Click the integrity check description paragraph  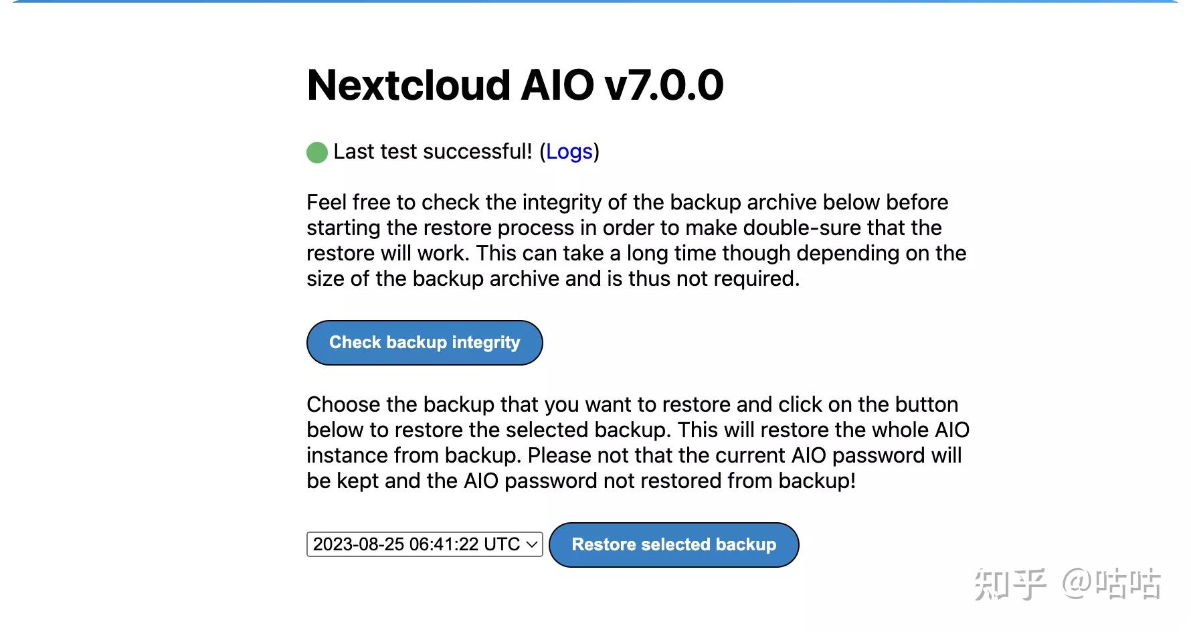(636, 240)
